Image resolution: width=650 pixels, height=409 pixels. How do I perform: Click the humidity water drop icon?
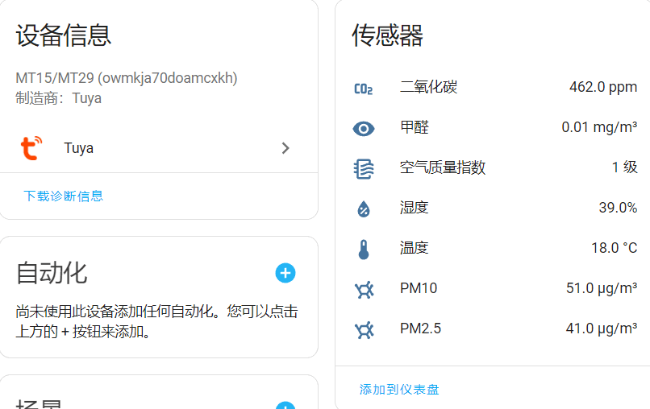coord(364,209)
